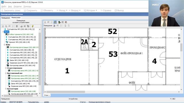184x103 pixels.
Task: Click the Обновить button
Action: pos(47,10)
